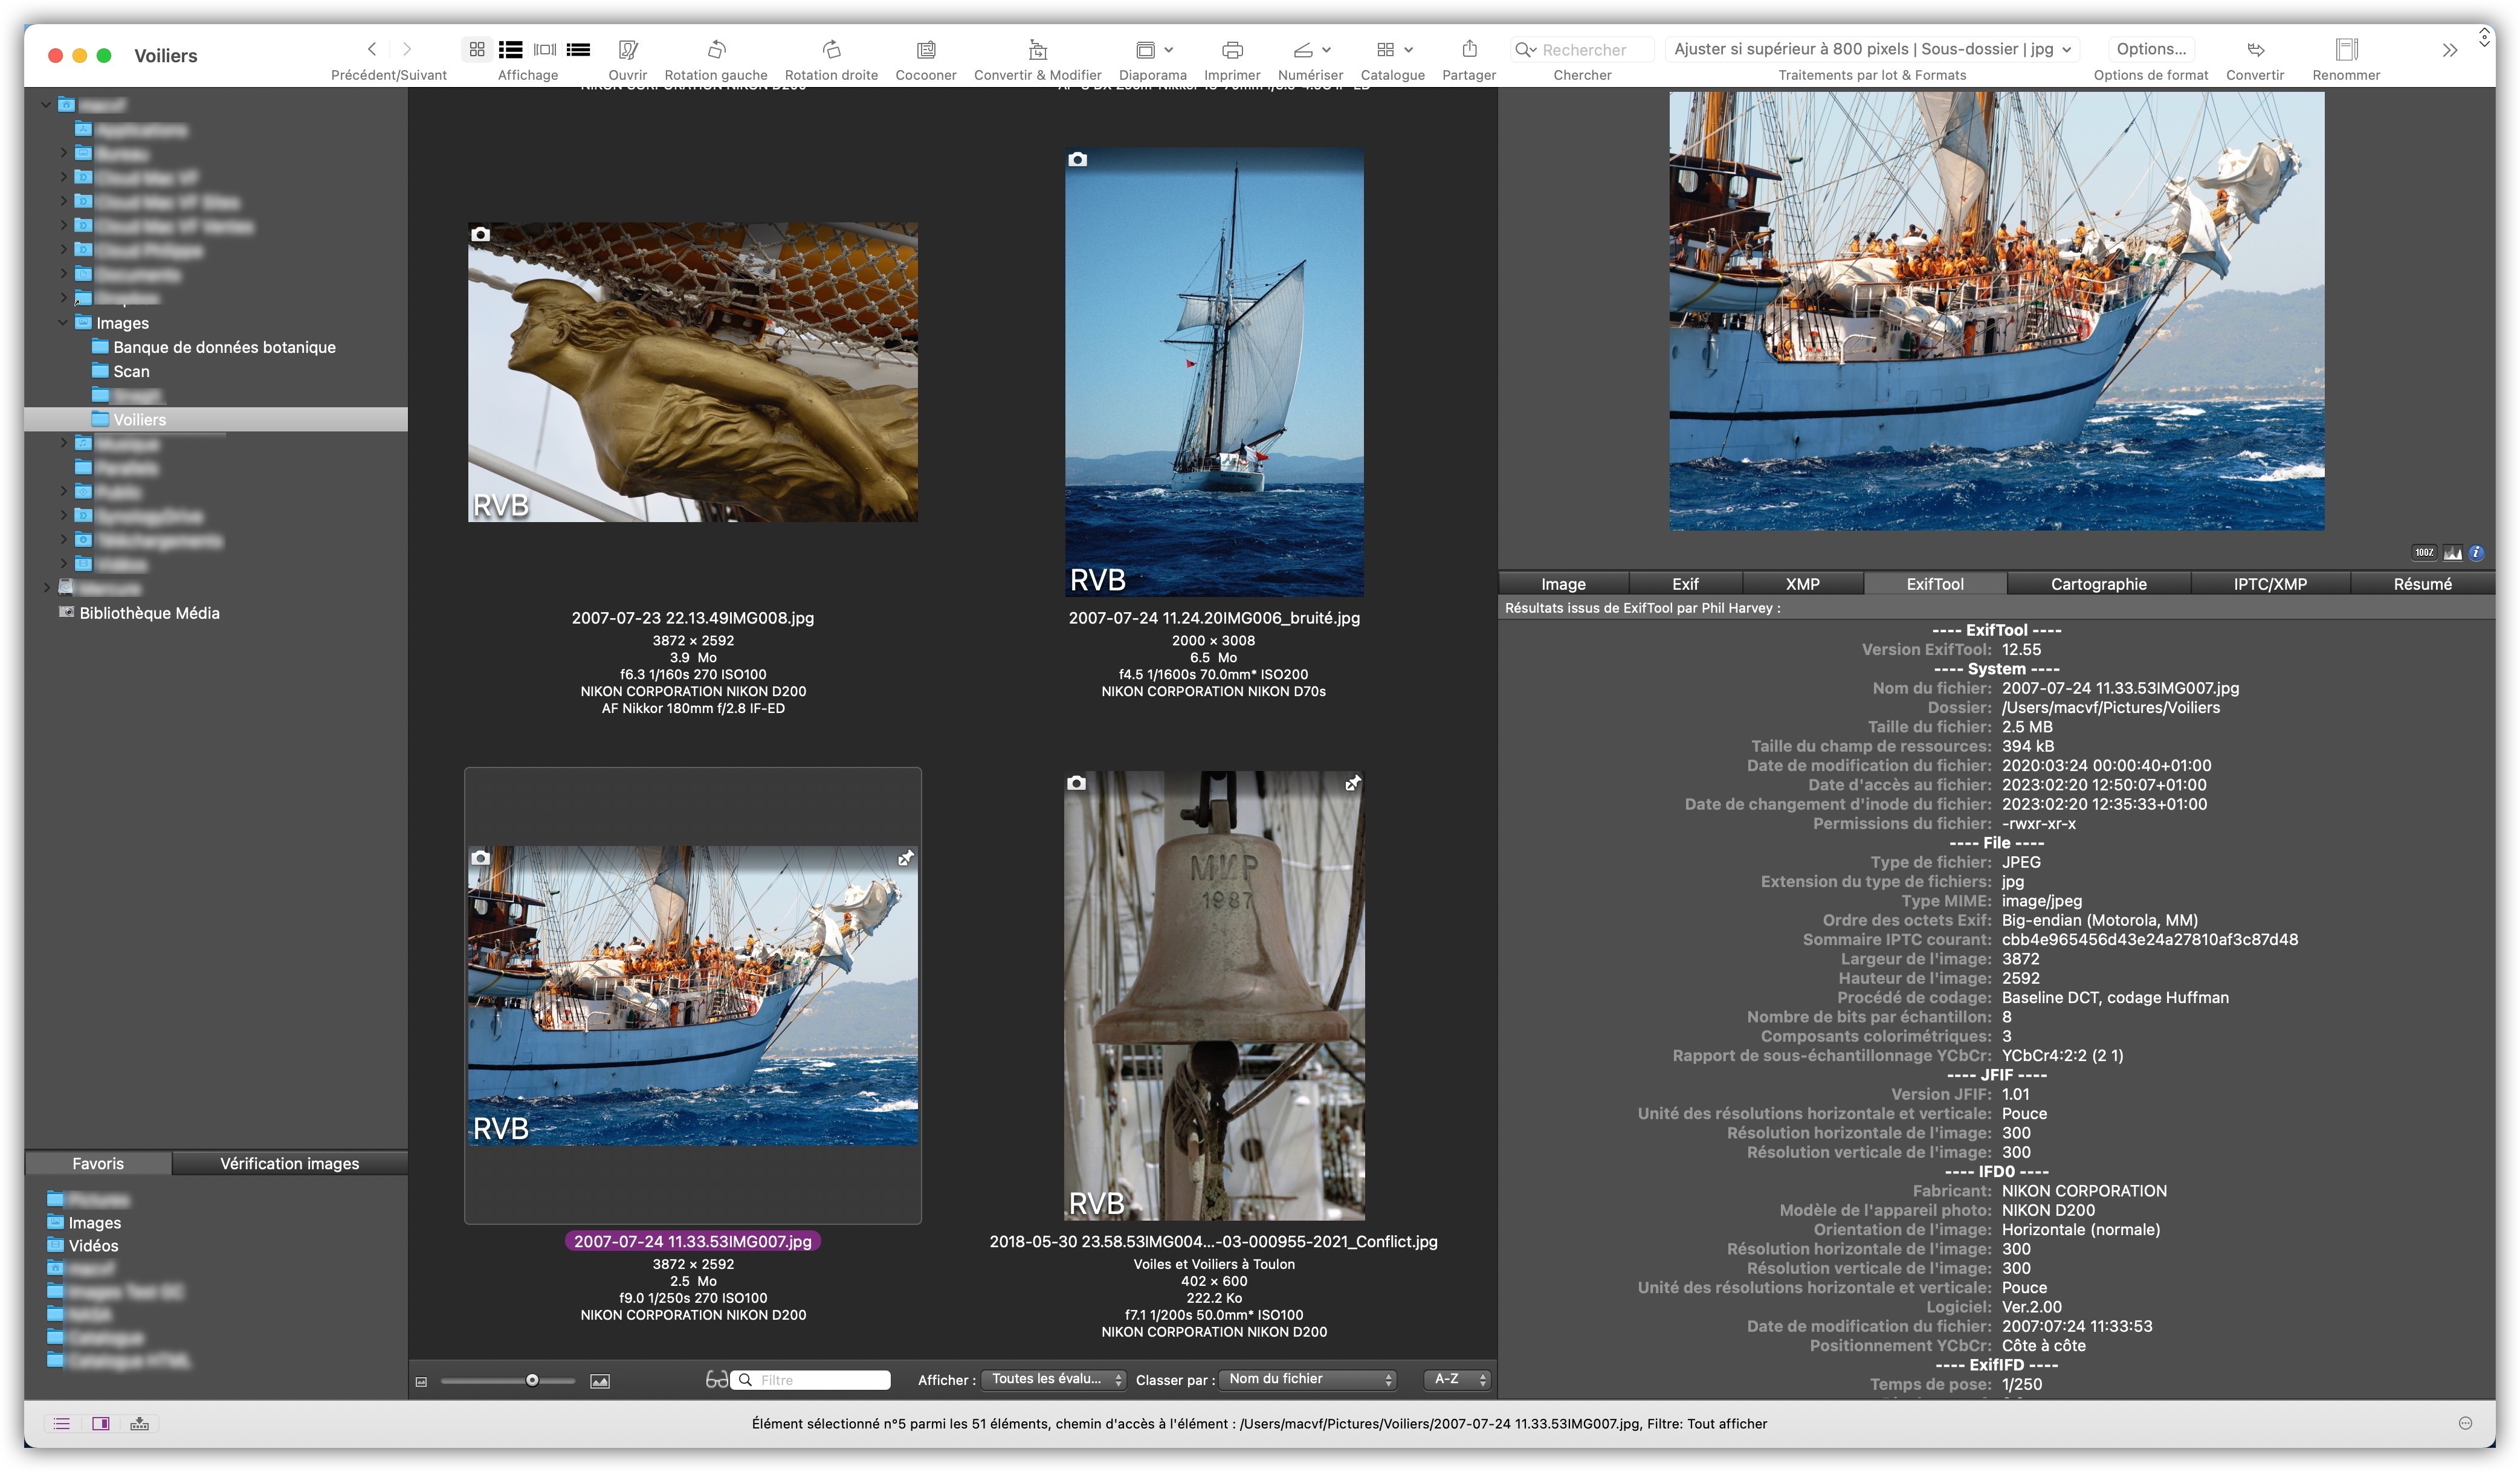Open the Vidéos favorite
Viewport: 2520px width, 1472px height.
93,1246
